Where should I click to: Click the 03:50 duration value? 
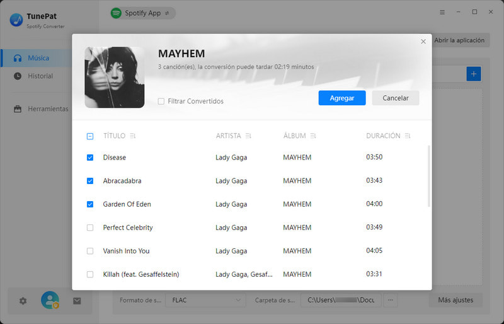(374, 157)
